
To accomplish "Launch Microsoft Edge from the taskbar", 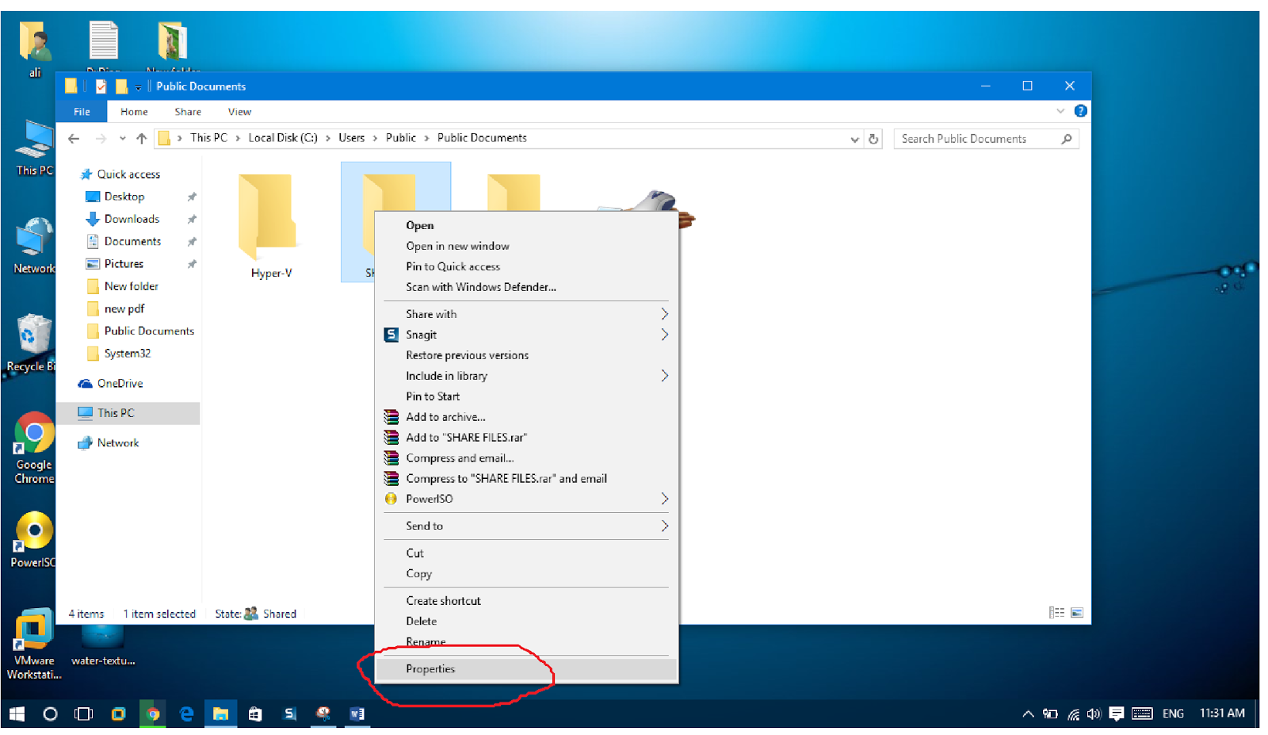I will tap(186, 714).
